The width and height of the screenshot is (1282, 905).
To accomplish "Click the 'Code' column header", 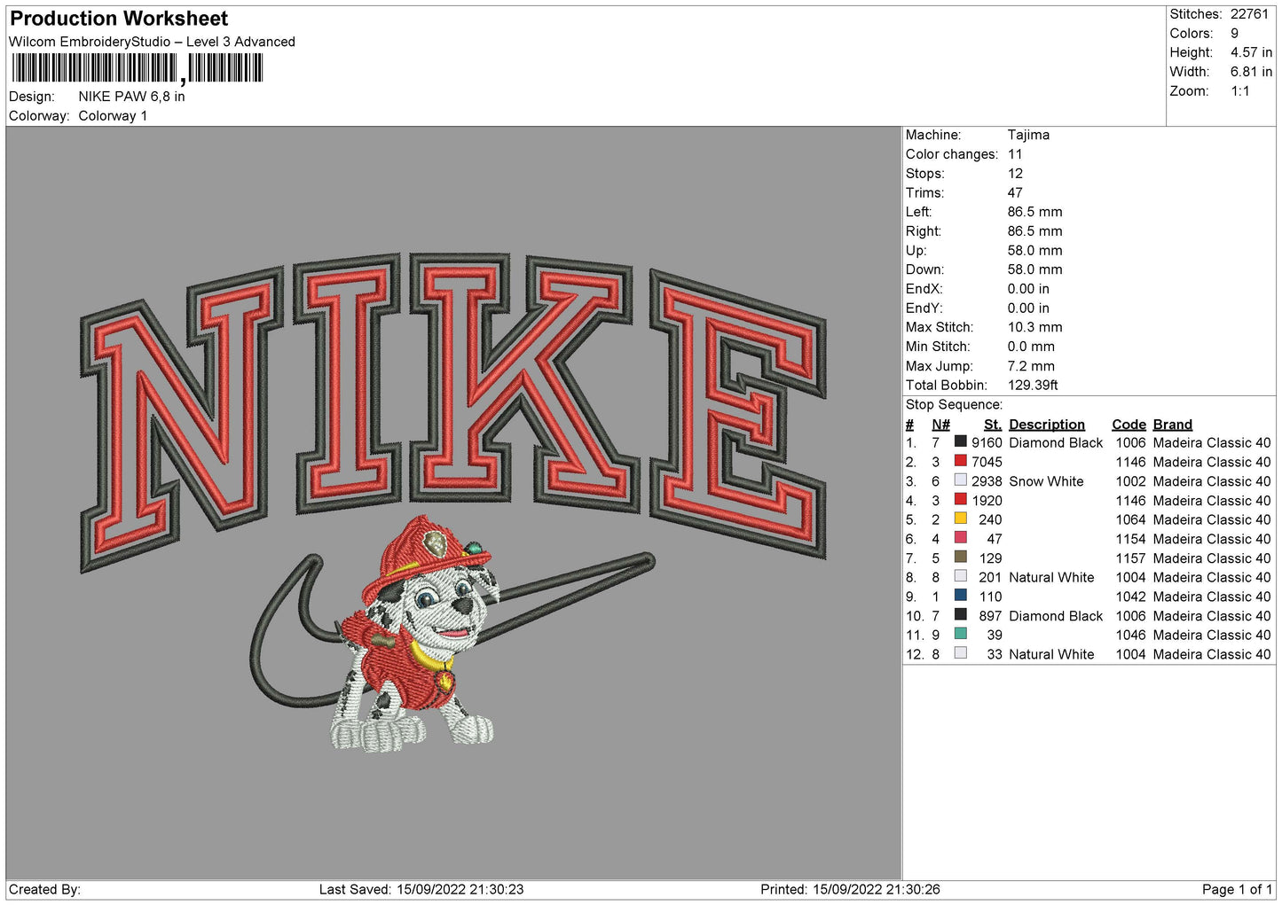I will (1129, 425).
